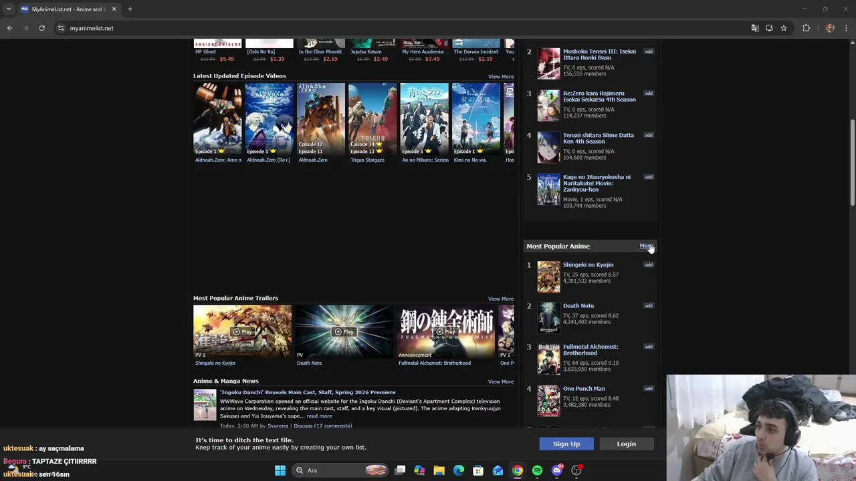856x481 pixels.
Task: Add Shingeki no Kyojin to list
Action: click(x=649, y=265)
